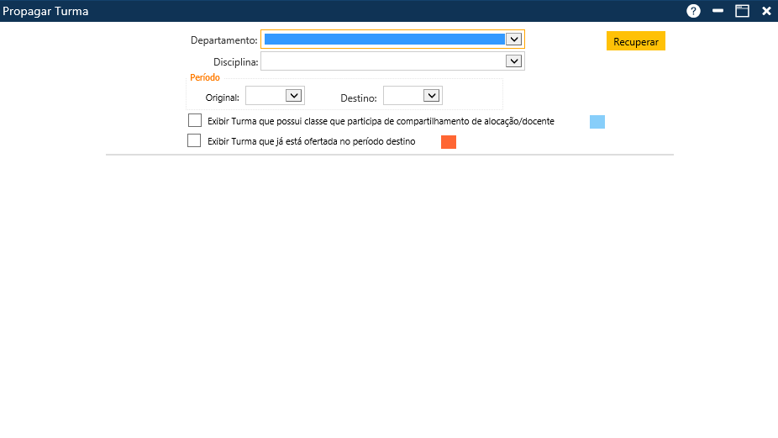This screenshot has width=778, height=438.
Task: Click the "Exibir Turma que possui classe" label
Action: click(x=381, y=122)
